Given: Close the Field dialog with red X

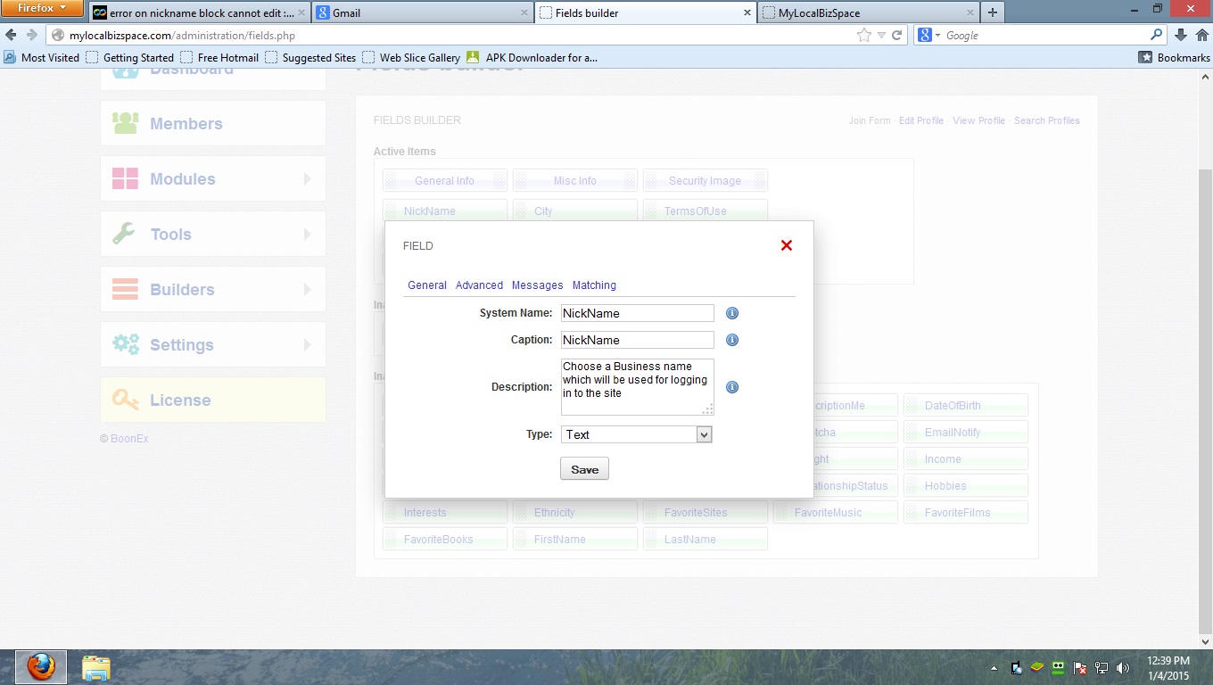Looking at the screenshot, I should click(x=786, y=245).
